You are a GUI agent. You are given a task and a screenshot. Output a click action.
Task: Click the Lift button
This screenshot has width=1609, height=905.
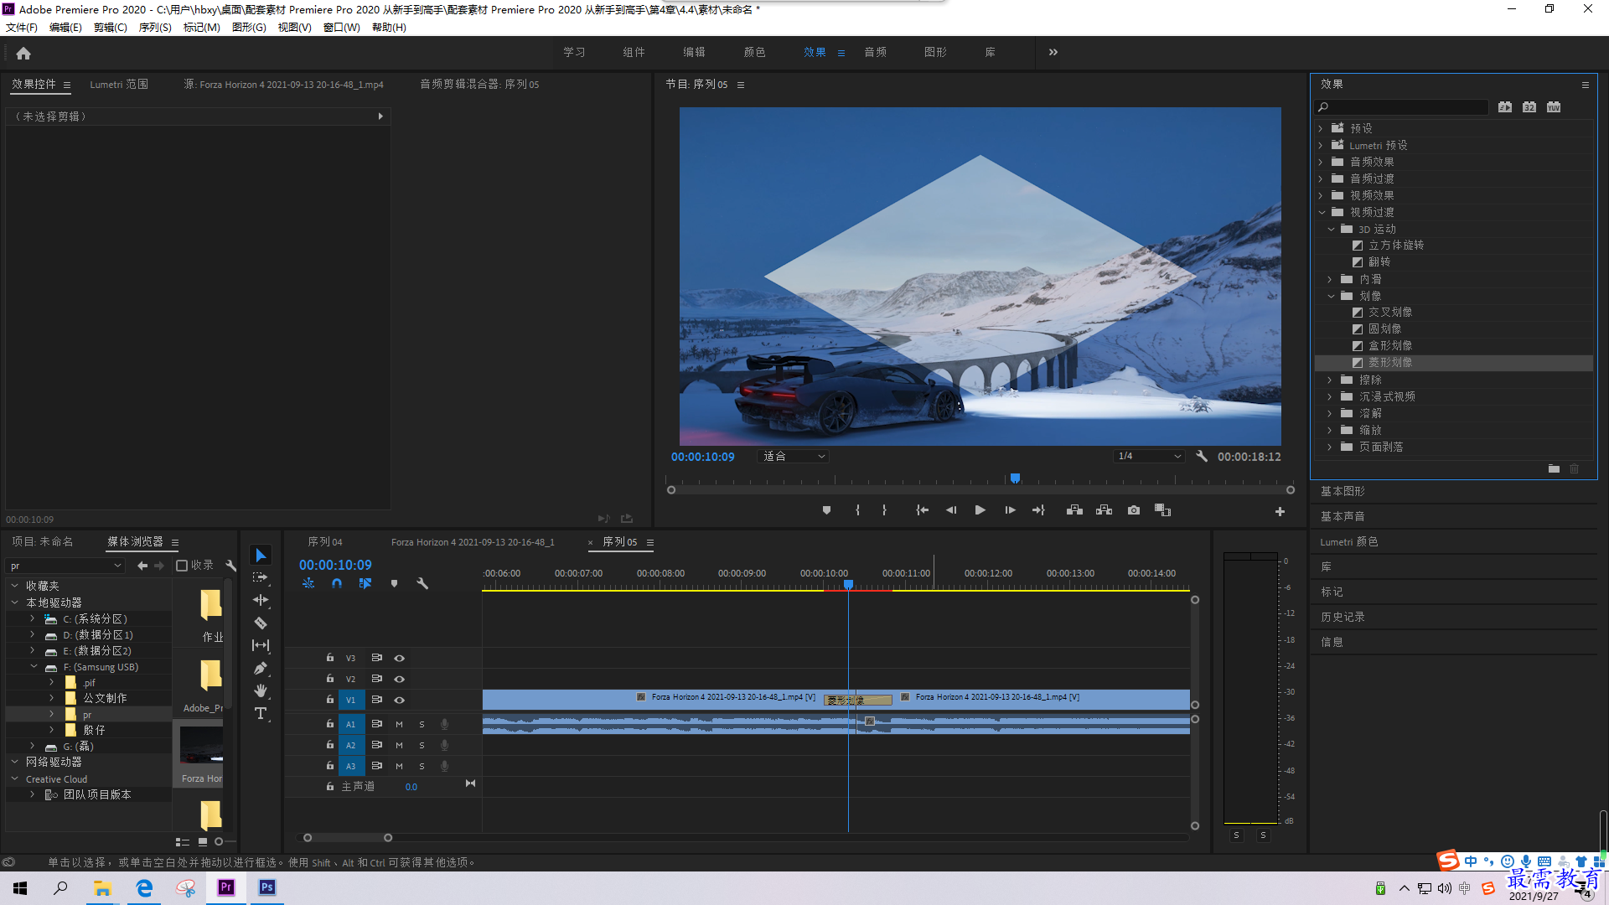coord(1074,510)
